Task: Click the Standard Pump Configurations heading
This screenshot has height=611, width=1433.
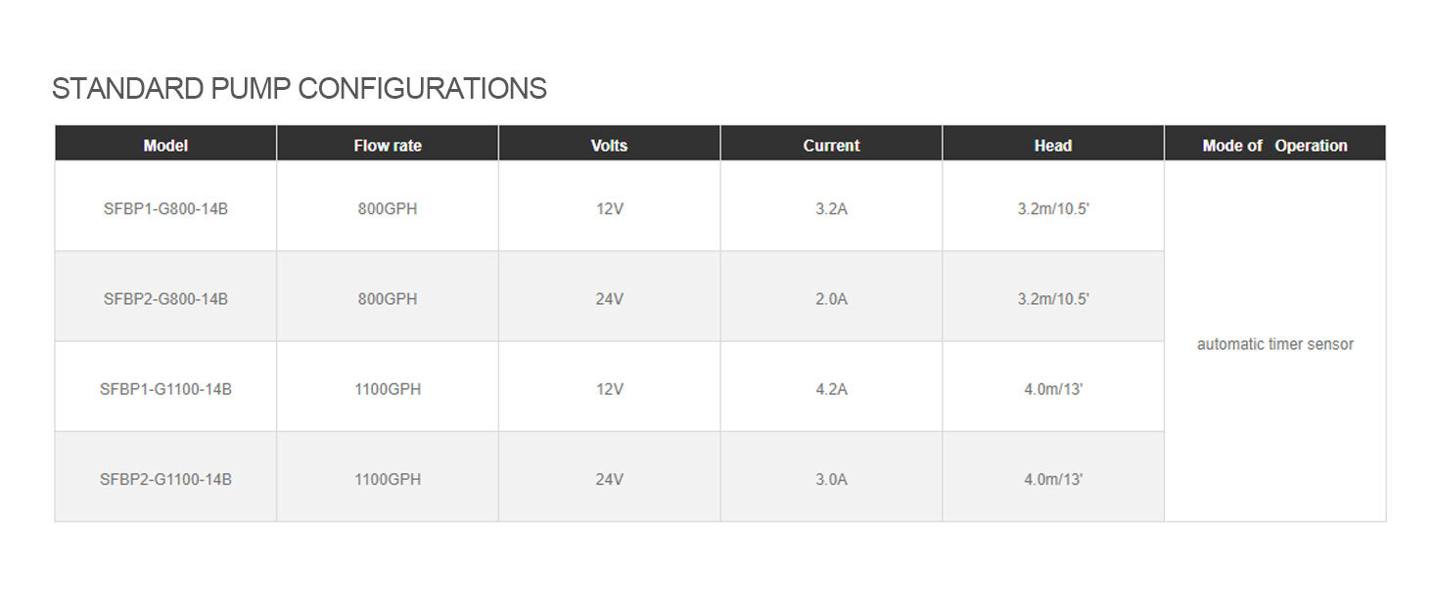Action: 299,89
